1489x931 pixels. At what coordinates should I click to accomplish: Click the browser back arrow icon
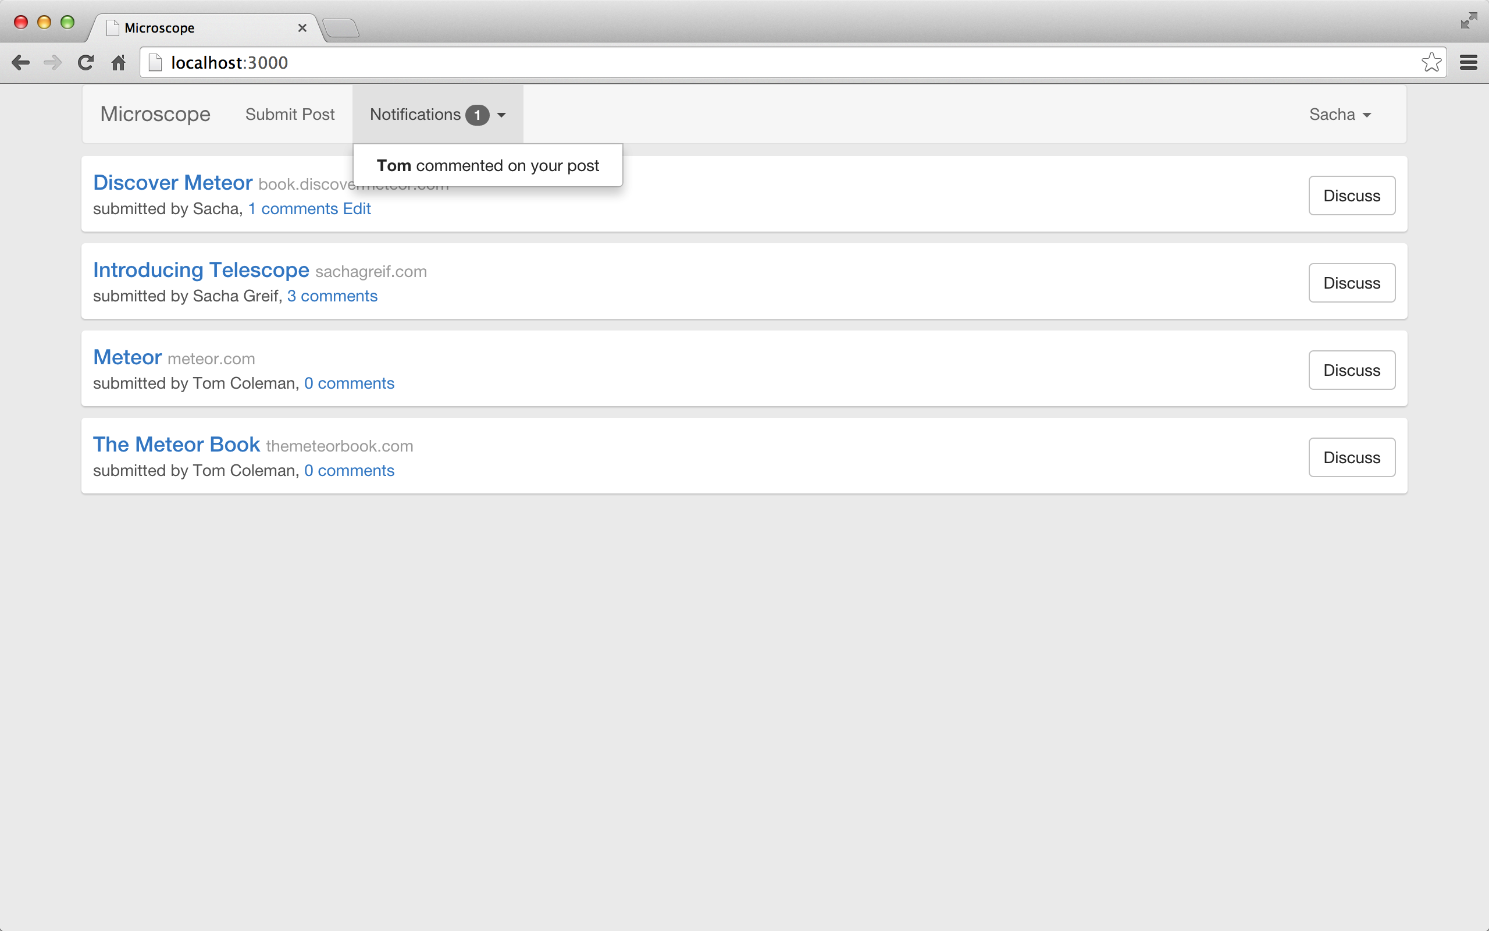click(x=20, y=62)
